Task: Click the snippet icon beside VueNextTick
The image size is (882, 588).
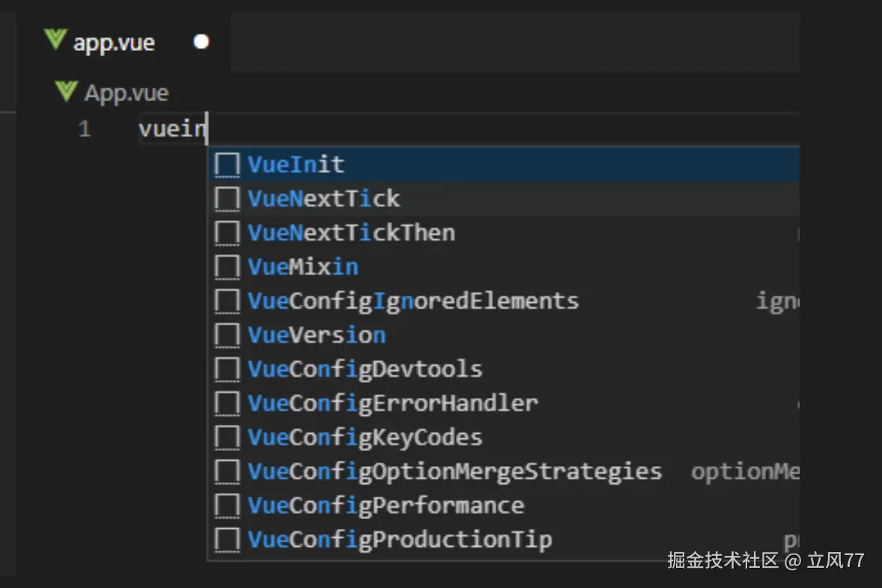Action: tap(227, 199)
